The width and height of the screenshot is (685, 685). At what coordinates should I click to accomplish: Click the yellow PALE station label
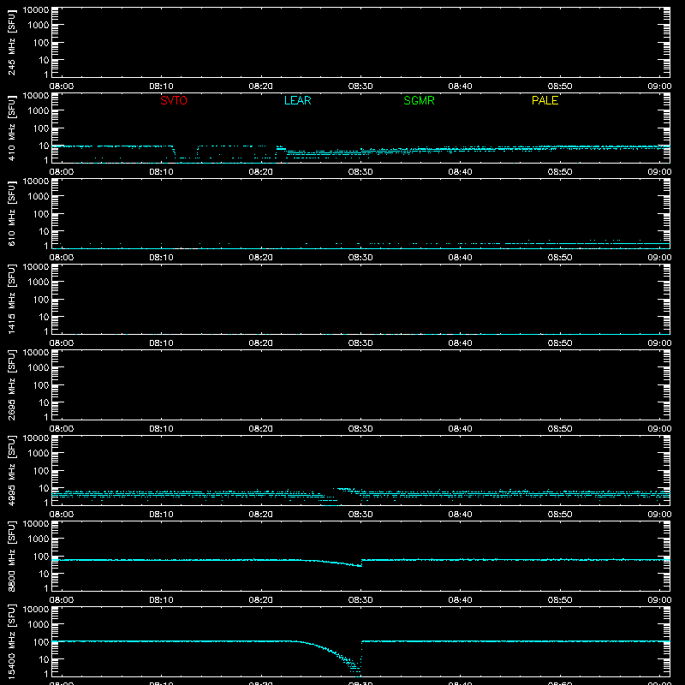click(x=545, y=100)
